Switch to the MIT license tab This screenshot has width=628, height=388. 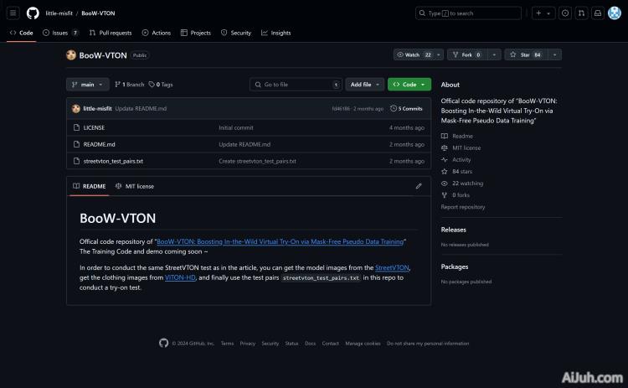pos(135,186)
